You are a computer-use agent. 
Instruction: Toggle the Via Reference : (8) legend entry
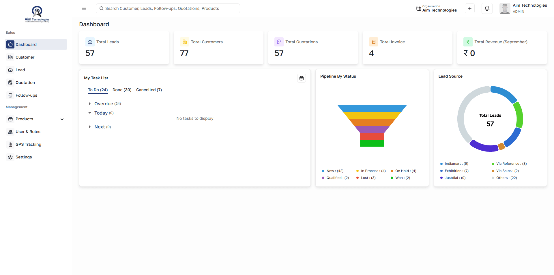tap(509, 164)
